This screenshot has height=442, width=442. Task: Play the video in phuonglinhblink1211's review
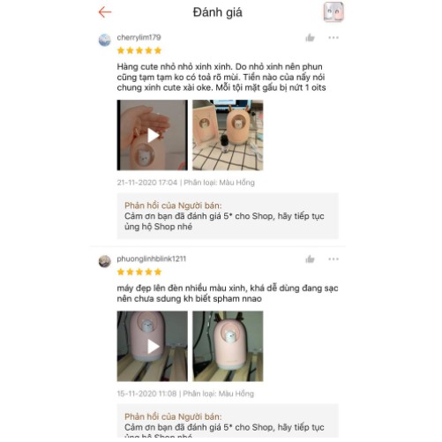(x=153, y=346)
